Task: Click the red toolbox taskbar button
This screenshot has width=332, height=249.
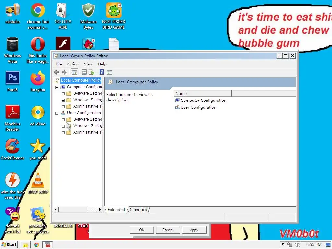Action: coord(48,245)
